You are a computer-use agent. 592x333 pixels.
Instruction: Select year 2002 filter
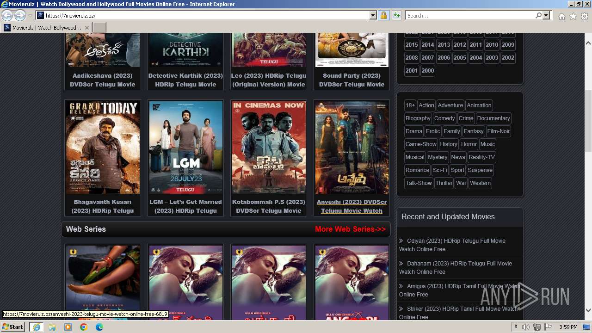508,58
